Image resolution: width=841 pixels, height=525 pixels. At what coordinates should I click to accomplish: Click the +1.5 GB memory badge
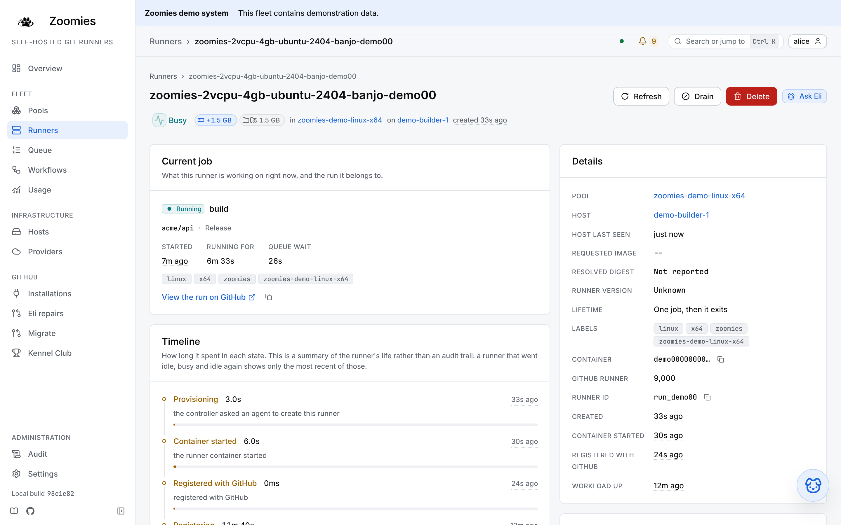(215, 120)
